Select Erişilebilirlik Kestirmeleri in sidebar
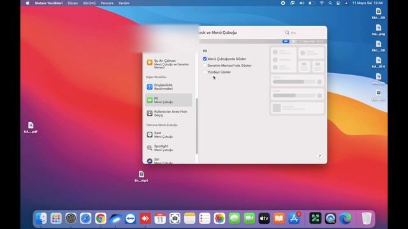 coord(168,87)
